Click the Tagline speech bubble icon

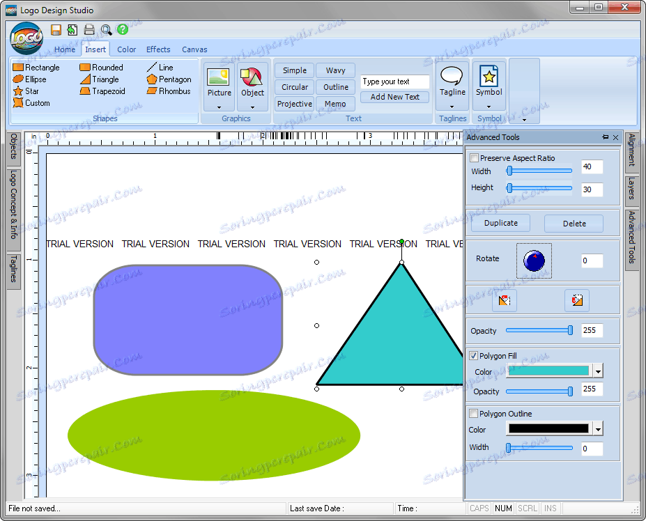click(x=452, y=76)
